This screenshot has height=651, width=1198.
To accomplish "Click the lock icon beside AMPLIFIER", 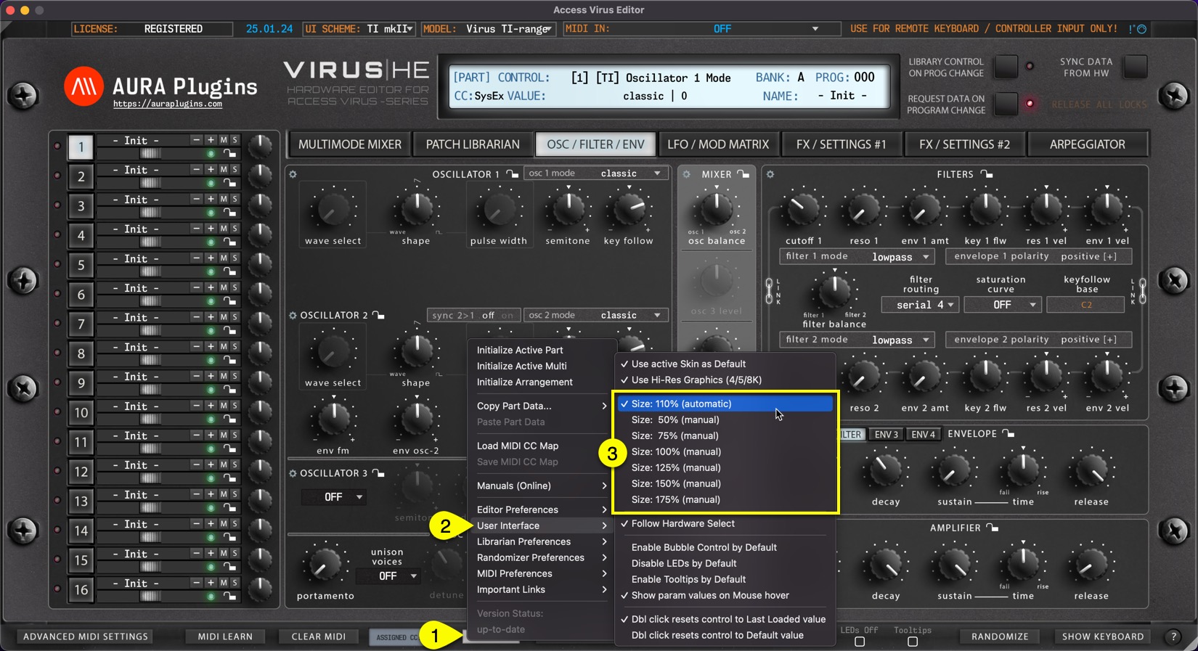I will [993, 528].
